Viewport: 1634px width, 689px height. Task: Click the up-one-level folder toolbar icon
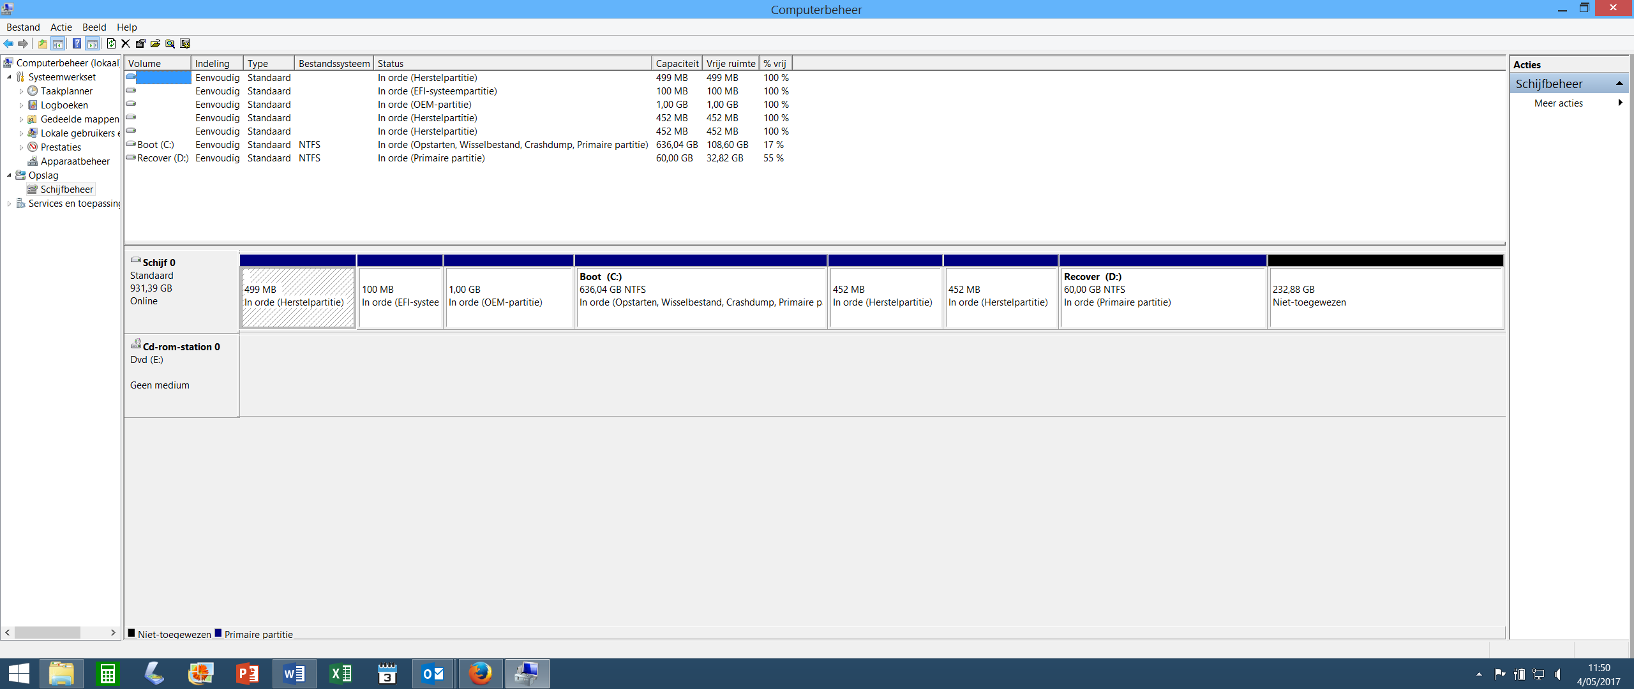pyautogui.click(x=42, y=43)
